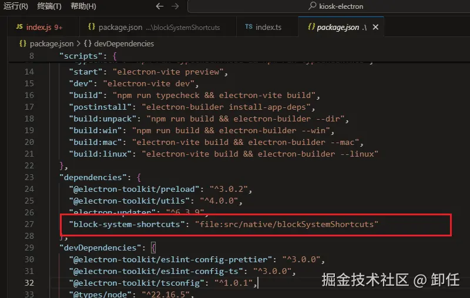
Task: Switch to the index.js tab
Action: 43,27
